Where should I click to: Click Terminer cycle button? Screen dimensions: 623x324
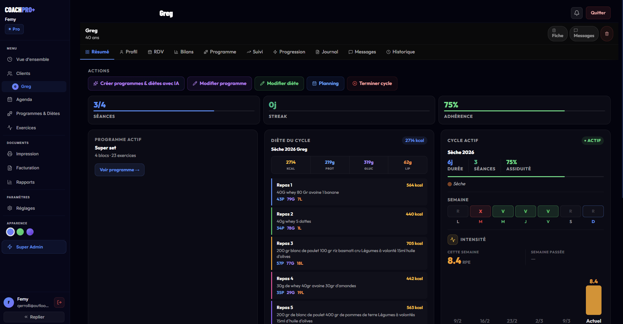tap(372, 84)
